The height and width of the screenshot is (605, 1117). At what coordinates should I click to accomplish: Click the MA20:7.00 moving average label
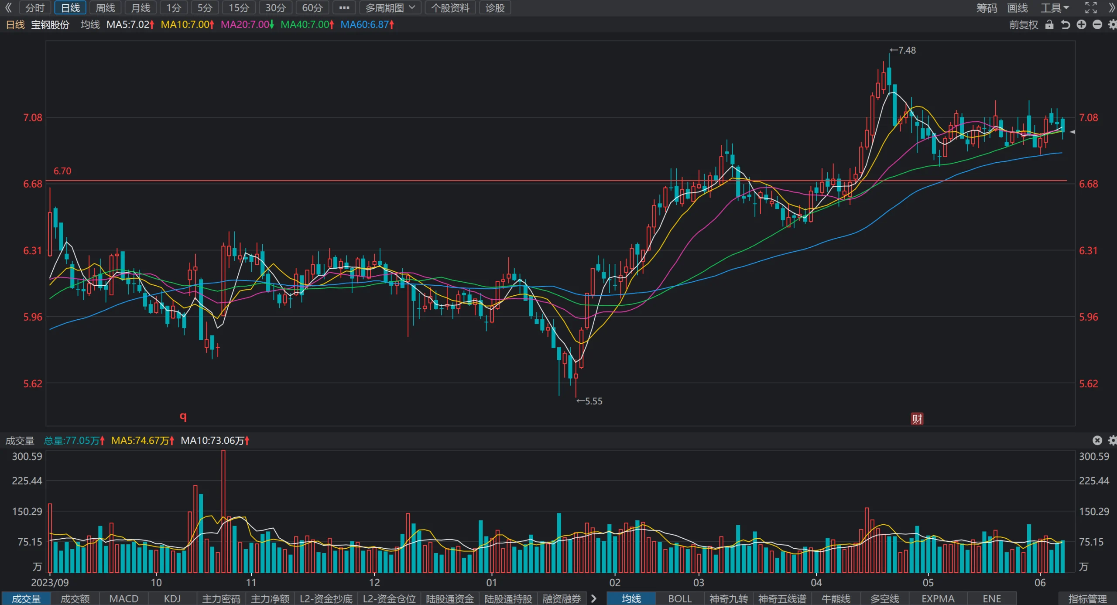coord(247,24)
